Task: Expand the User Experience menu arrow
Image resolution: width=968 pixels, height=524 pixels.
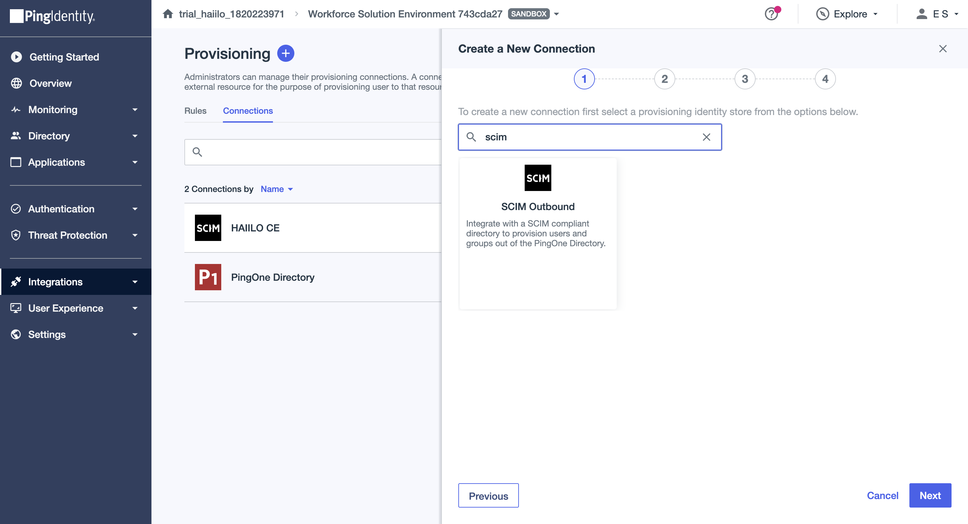Action: tap(135, 308)
